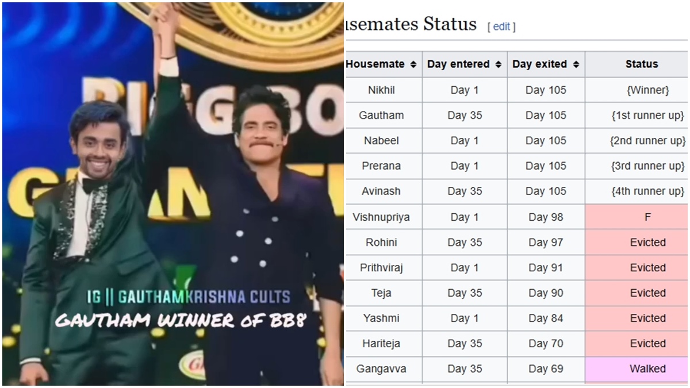Select the Vishnupriya name cell
Screen dimensions: 690x388
pyautogui.click(x=381, y=217)
